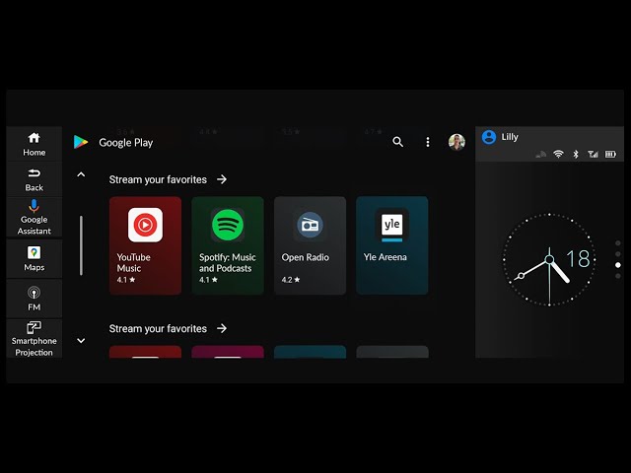
Task: Open FM radio from the sidebar
Action: click(35, 299)
